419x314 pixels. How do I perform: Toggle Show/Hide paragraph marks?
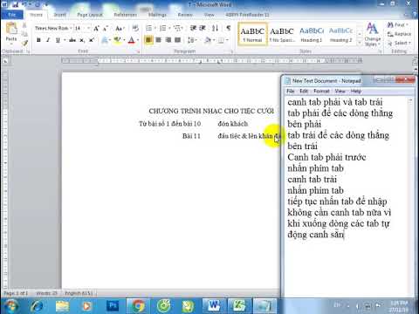point(229,28)
